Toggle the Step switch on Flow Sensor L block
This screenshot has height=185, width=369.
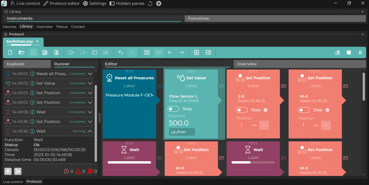coord(173,109)
